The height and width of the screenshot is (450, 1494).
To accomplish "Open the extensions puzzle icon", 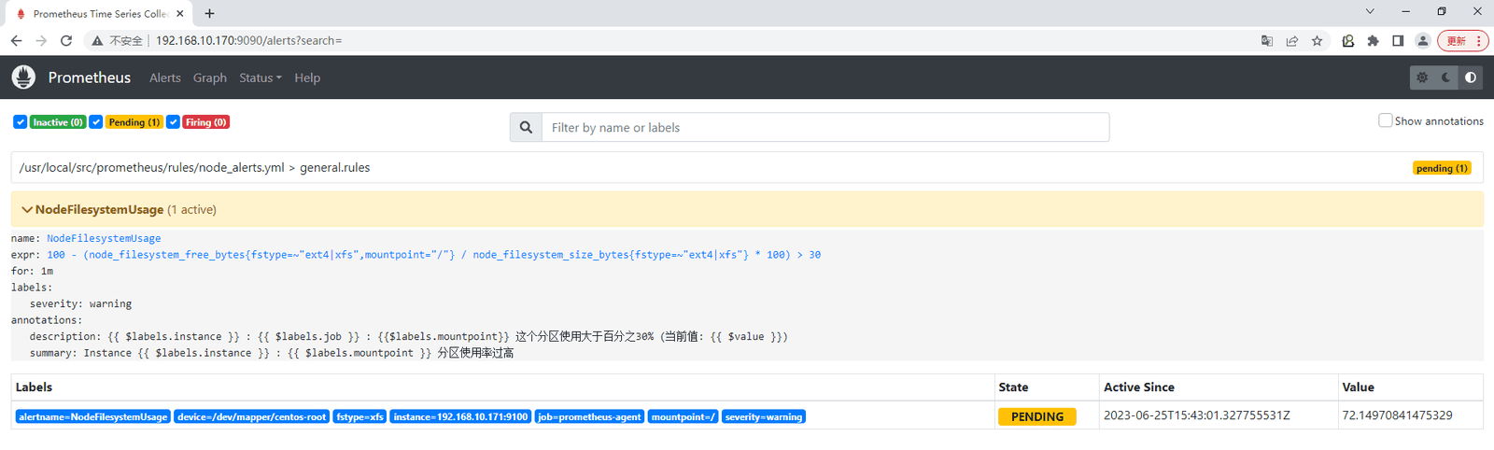I will pos(1373,40).
